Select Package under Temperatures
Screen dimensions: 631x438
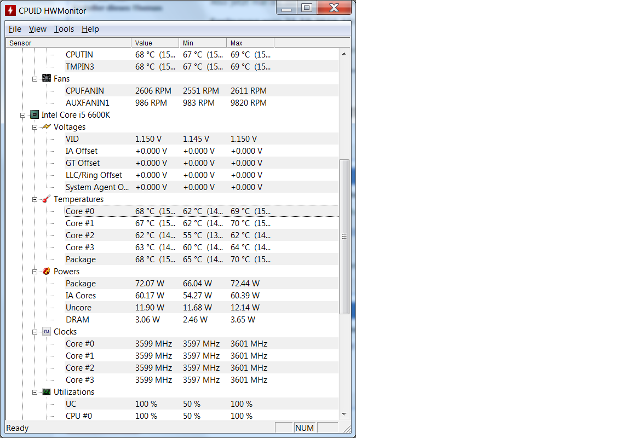coord(201,260)
